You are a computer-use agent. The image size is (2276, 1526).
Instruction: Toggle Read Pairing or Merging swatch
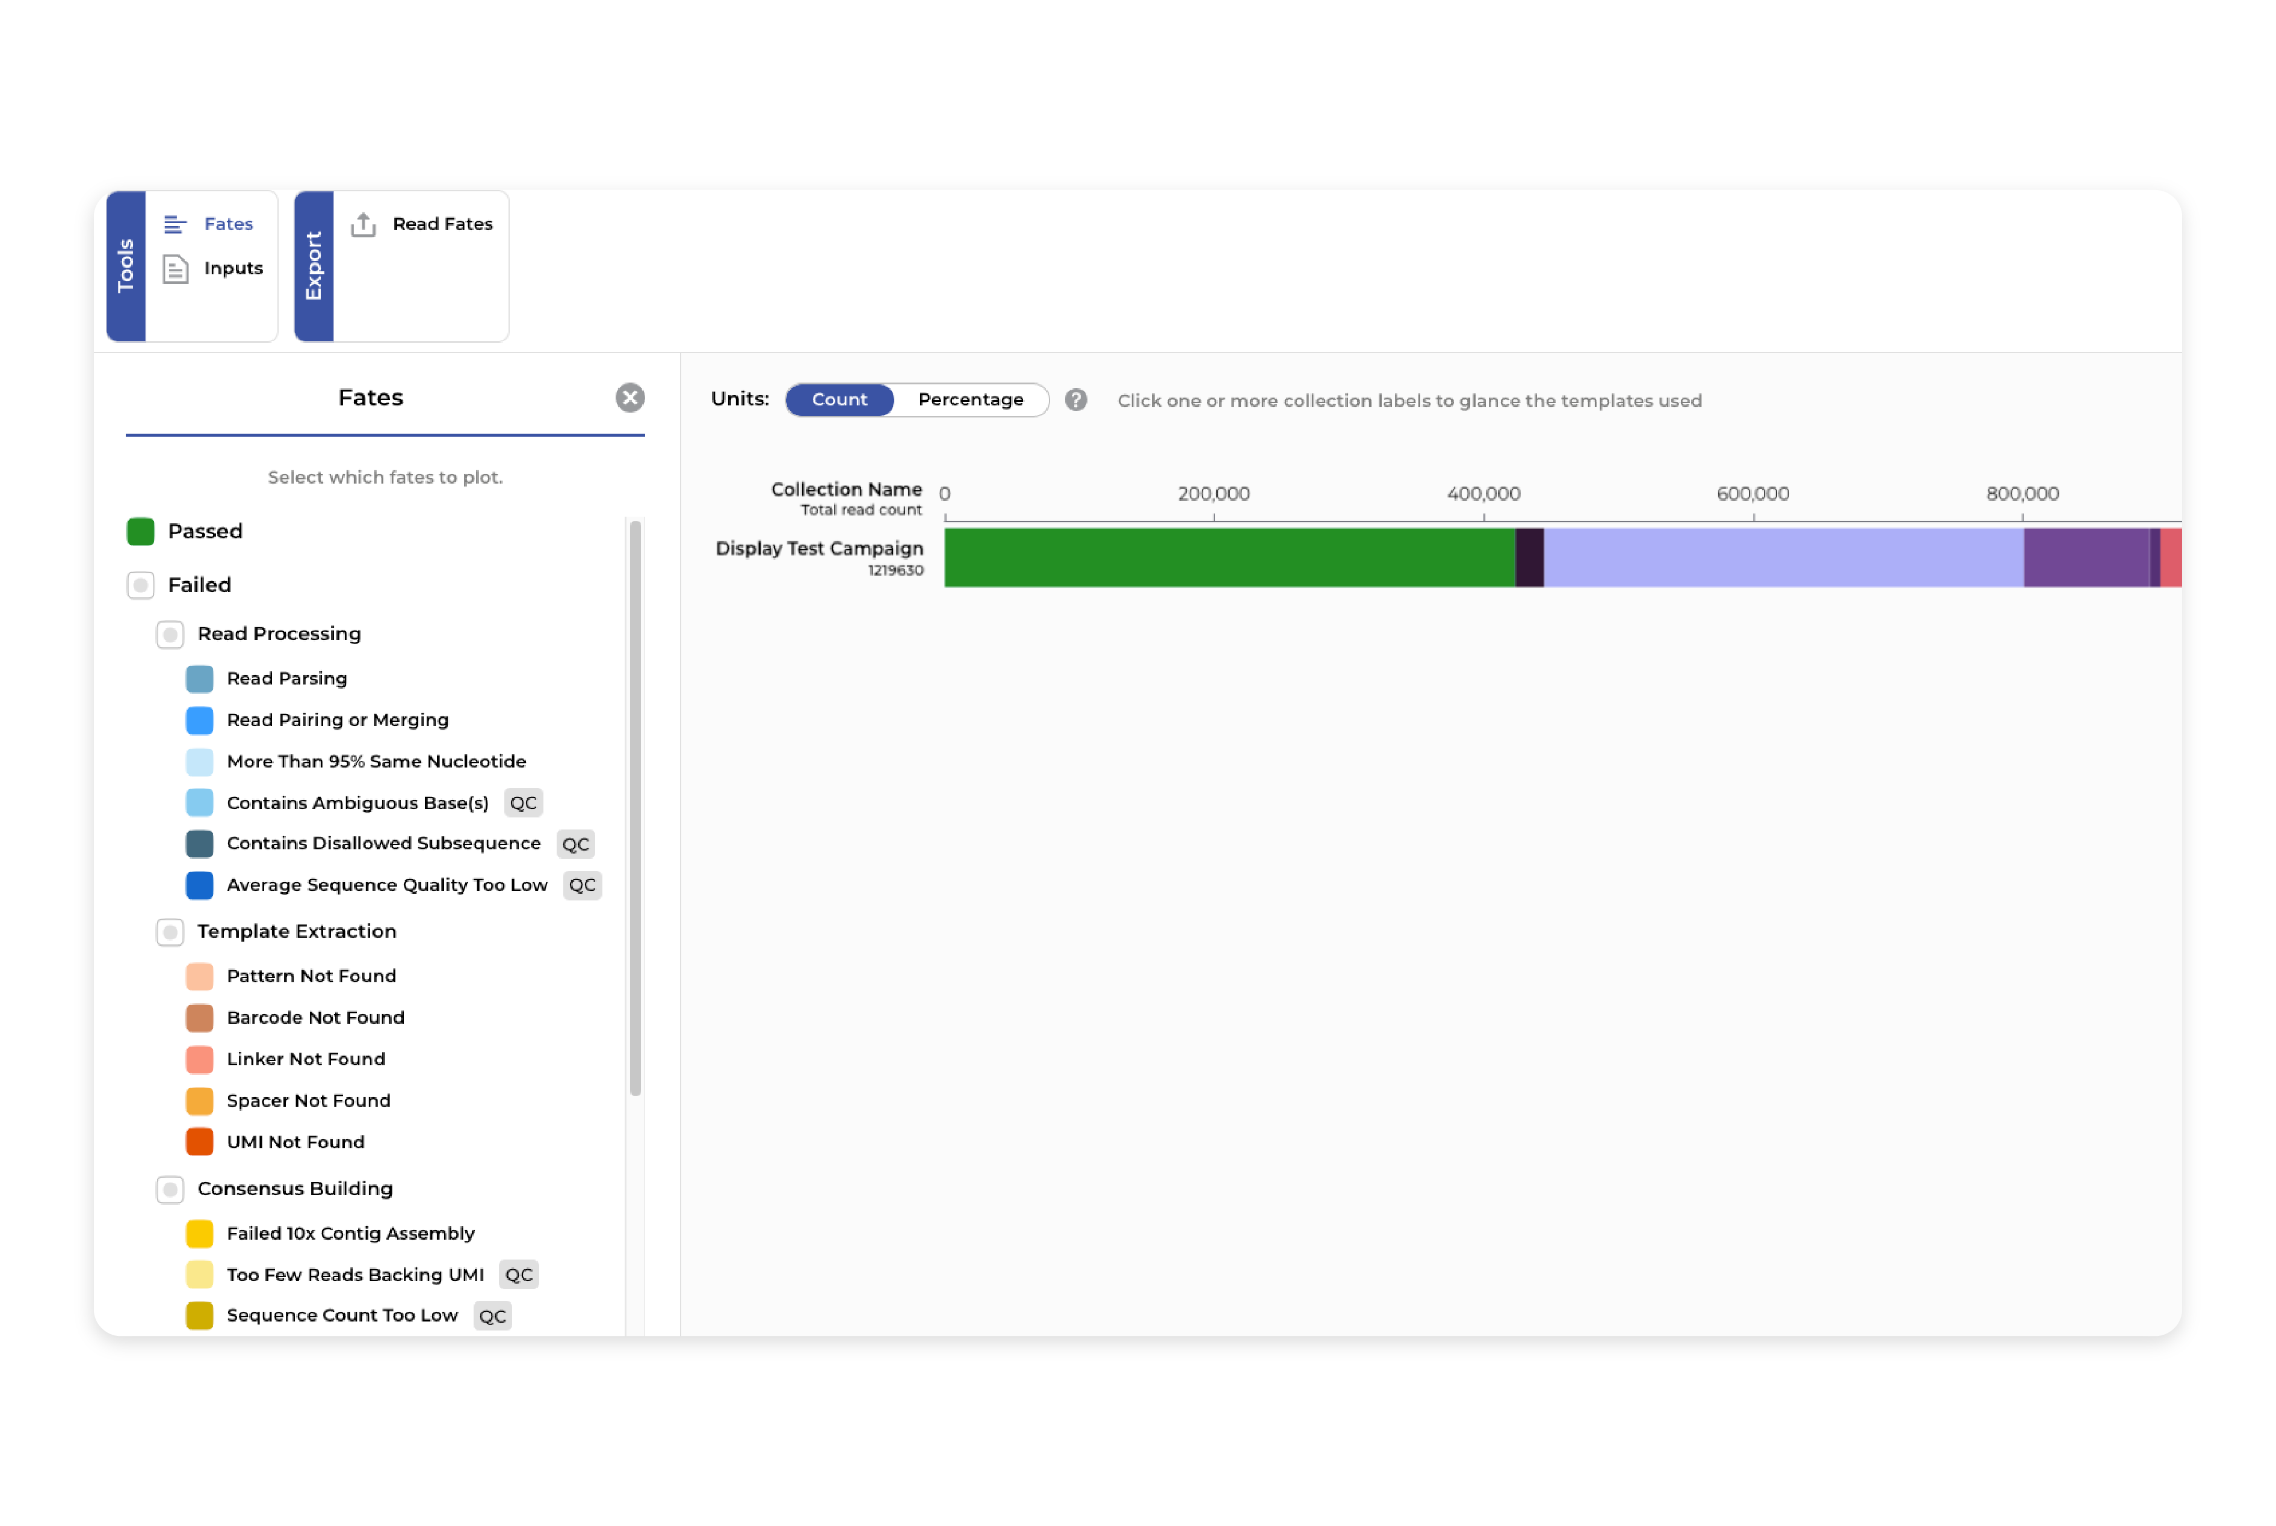point(200,720)
